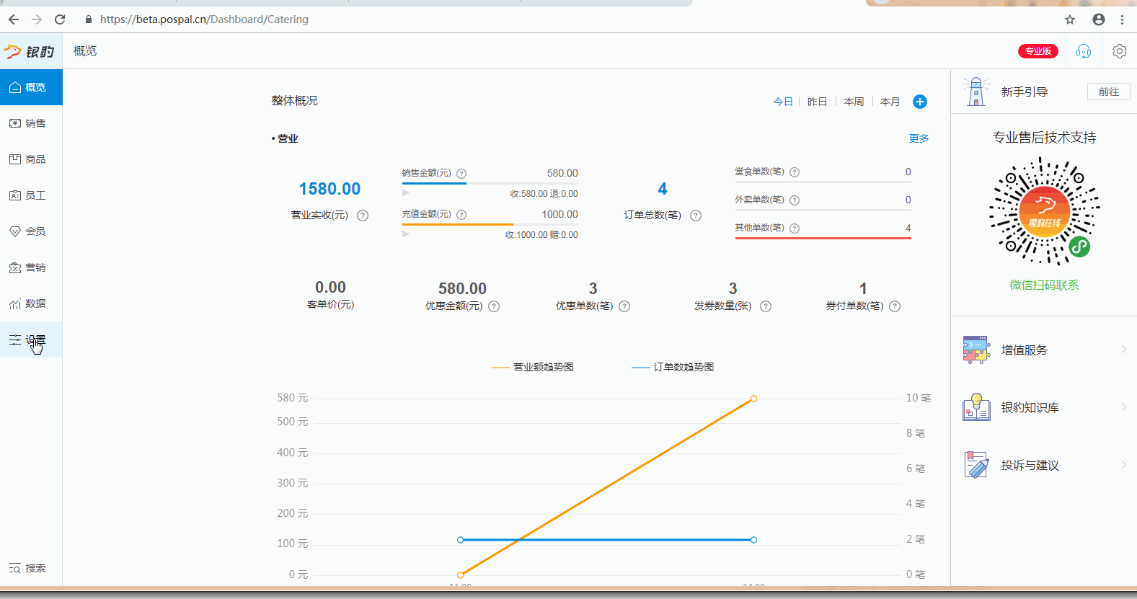
Task: Click the orange line peak point at 580 元
Action: 753,399
